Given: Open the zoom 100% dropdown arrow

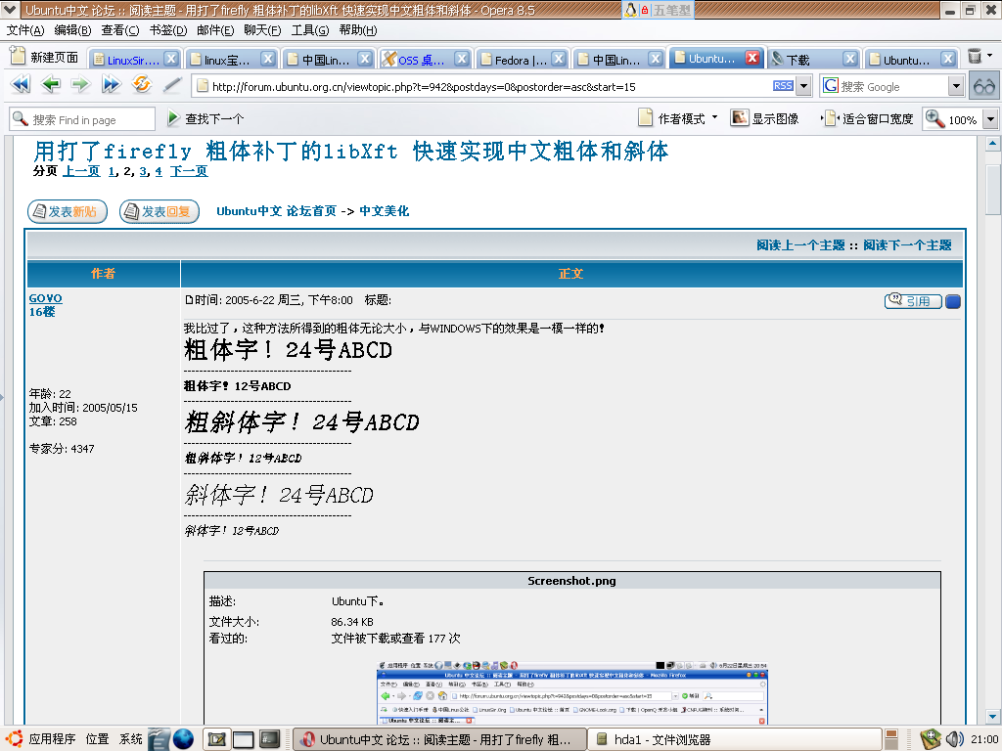Looking at the screenshot, I should (990, 119).
